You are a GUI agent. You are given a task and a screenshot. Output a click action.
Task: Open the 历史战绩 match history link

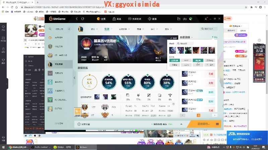click(x=186, y=37)
